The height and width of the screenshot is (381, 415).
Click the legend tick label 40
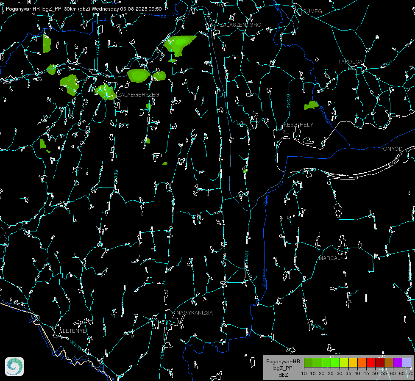357,373
